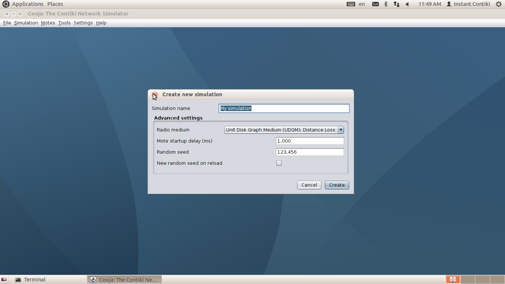Expand the Radio medium dropdown
The height and width of the screenshot is (284, 505).
point(341,130)
